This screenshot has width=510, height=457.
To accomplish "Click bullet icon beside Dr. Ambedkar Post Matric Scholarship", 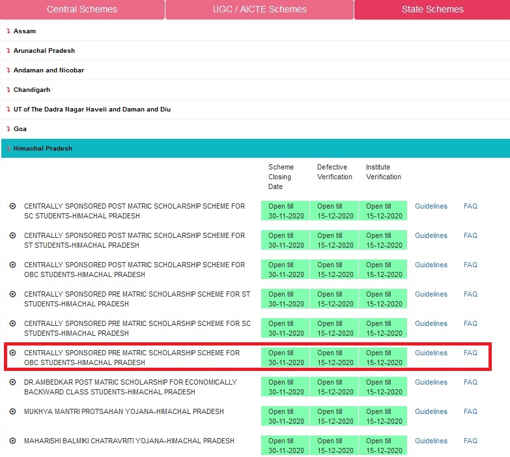I will 12,382.
